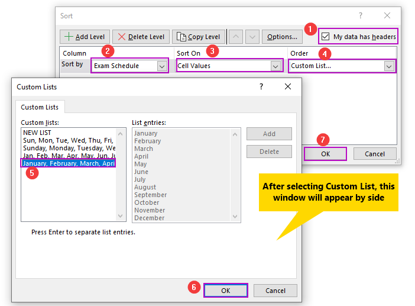Click February in list entries
The height and width of the screenshot is (306, 415).
(x=147, y=141)
